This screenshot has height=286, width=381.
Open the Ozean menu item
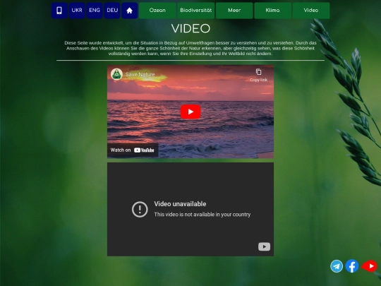pyautogui.click(x=157, y=11)
